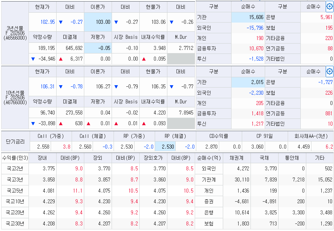Select 국고30년 row label
Image resolution: width=334 pixels, height=231 pixels.
pos(15,224)
